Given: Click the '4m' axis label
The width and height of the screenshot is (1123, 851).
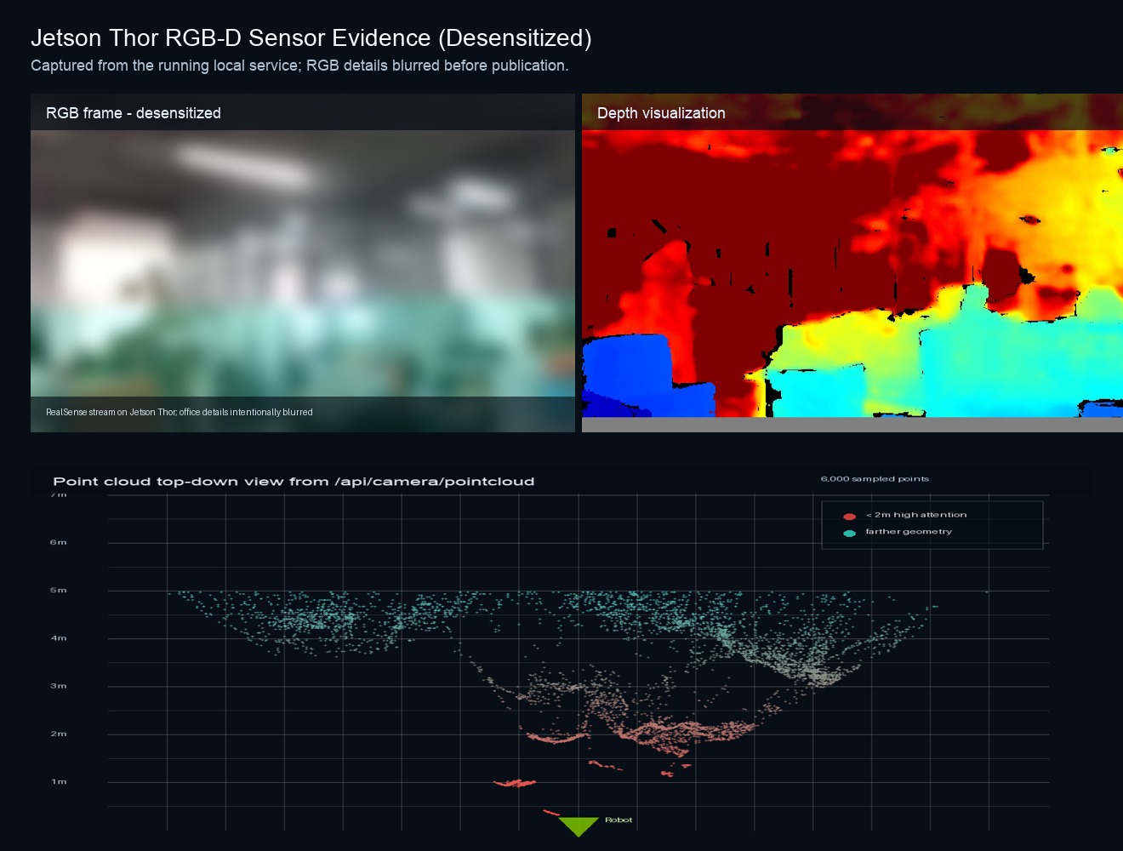Looking at the screenshot, I should click(x=58, y=637).
